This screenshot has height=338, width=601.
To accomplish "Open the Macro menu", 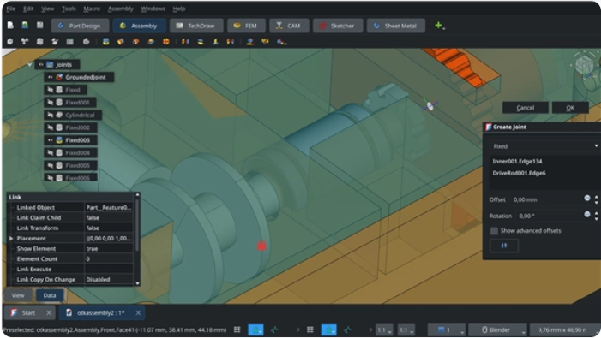I will 92,9.
